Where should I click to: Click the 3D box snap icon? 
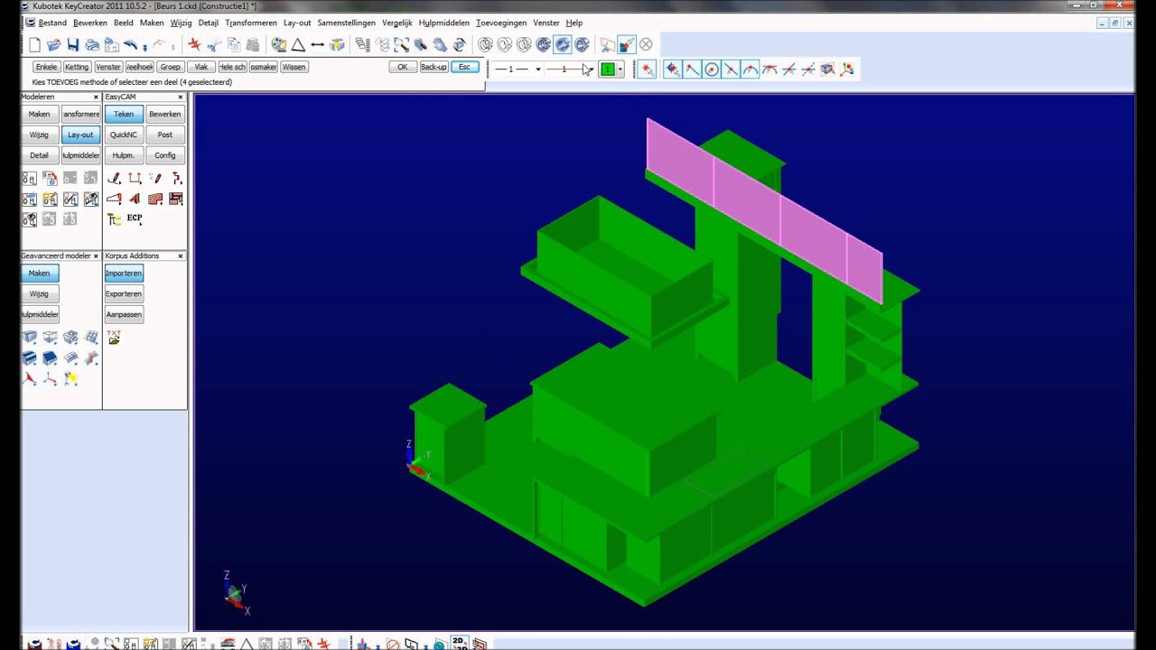point(827,70)
